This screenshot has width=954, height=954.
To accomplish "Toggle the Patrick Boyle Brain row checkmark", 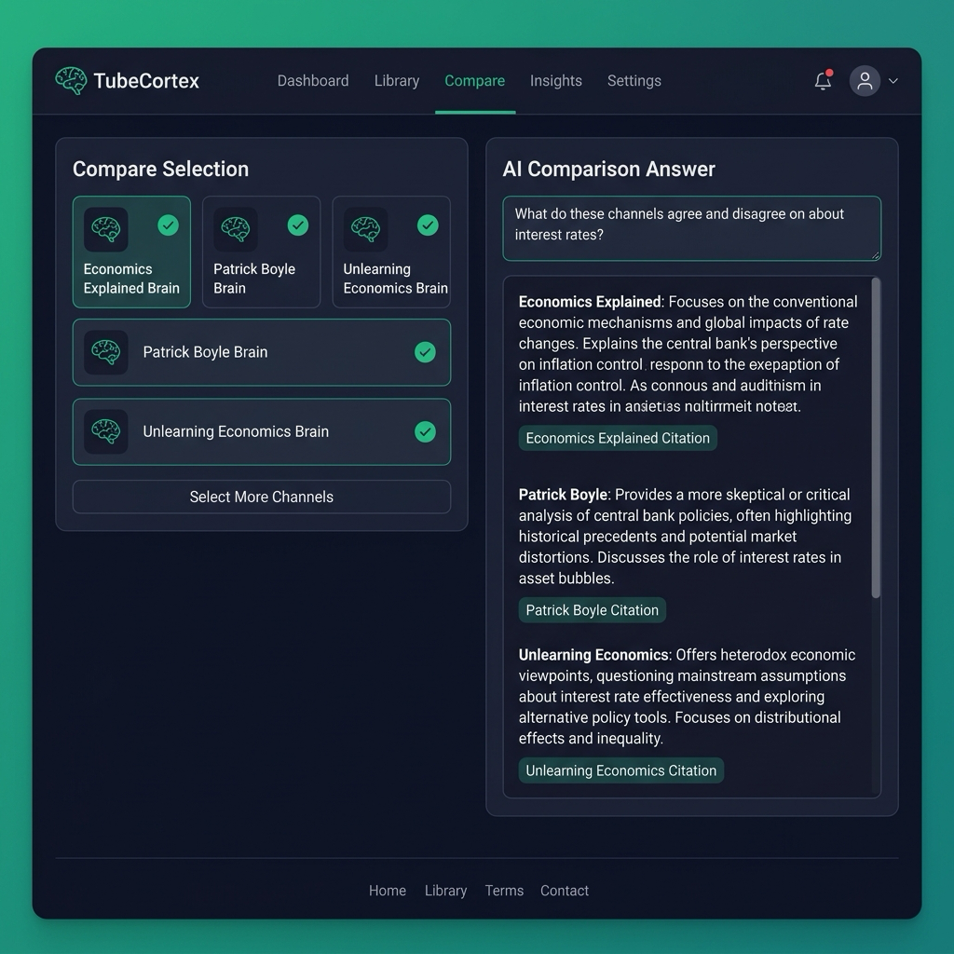I will [x=425, y=352].
